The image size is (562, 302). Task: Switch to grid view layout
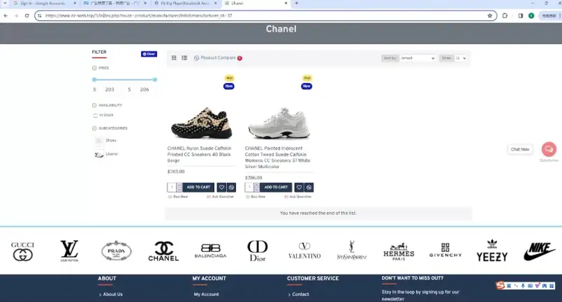(174, 58)
